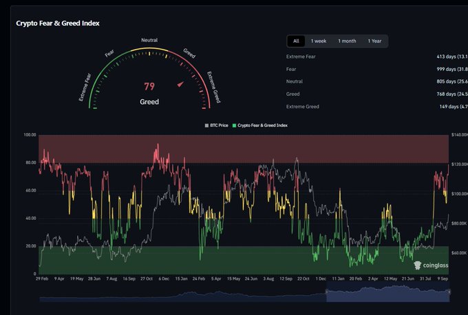Click the 999 days value
468x315 pixels.
click(x=452, y=69)
